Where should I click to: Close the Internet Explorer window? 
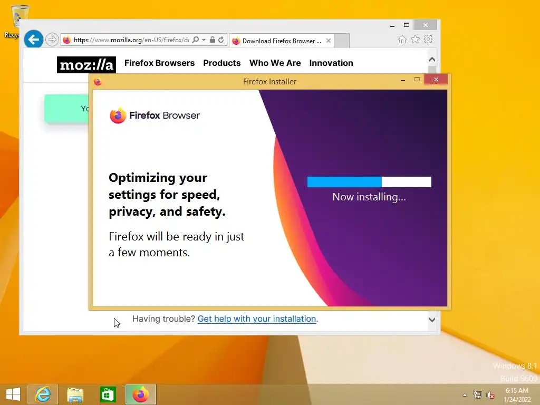coord(426,25)
